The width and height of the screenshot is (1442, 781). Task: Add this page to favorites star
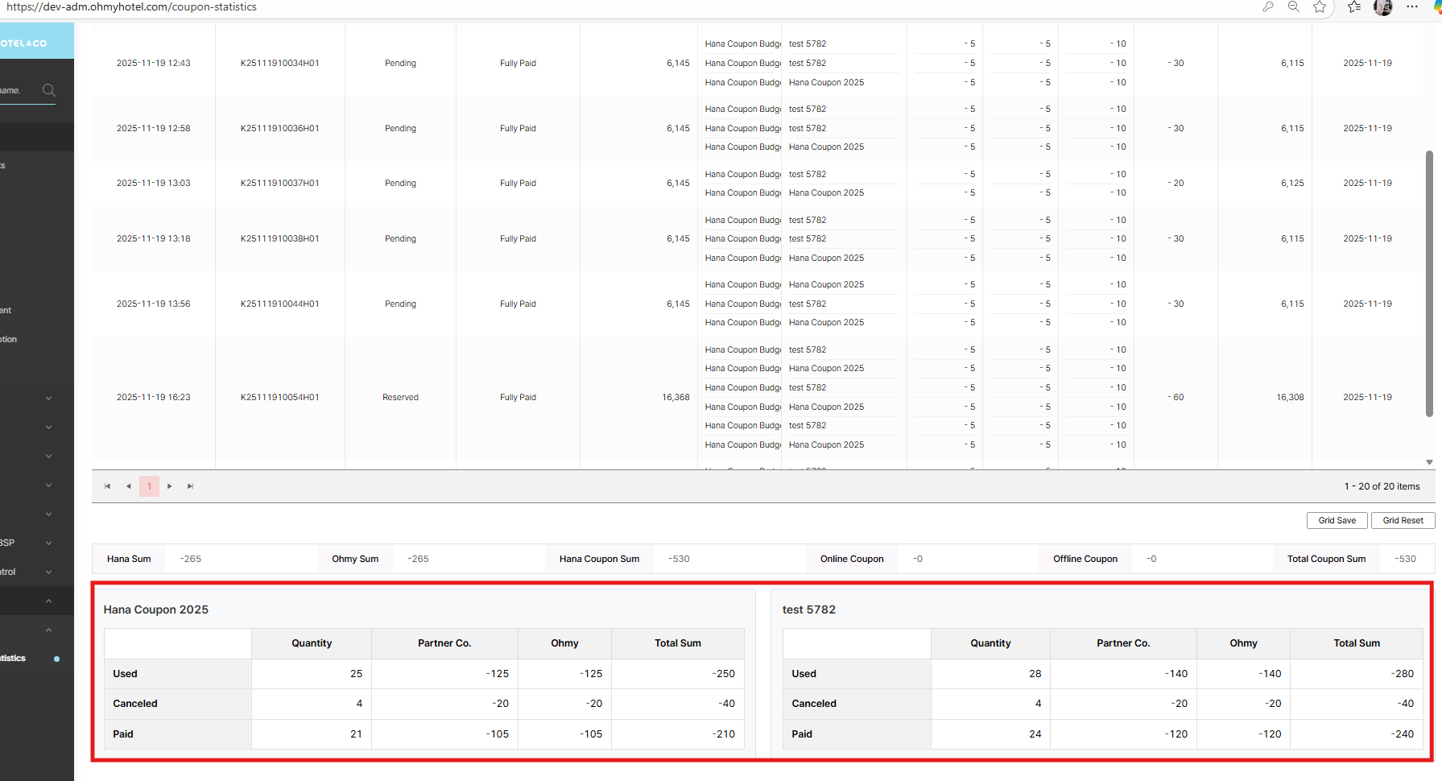tap(1320, 7)
